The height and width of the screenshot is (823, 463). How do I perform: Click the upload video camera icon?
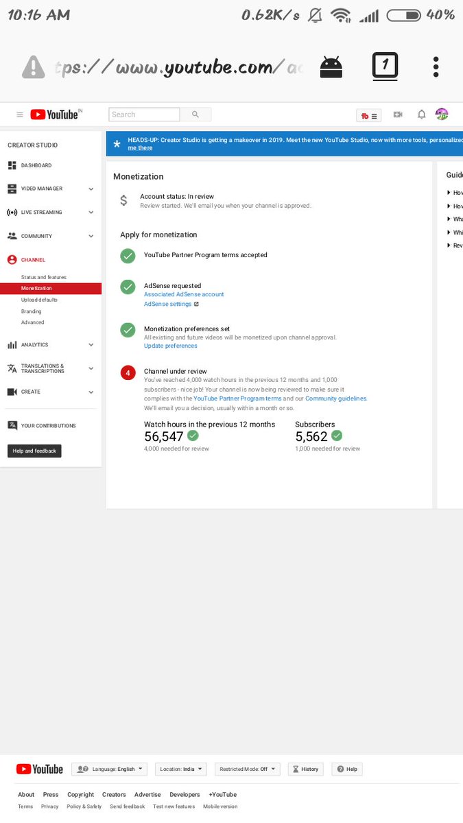click(398, 115)
